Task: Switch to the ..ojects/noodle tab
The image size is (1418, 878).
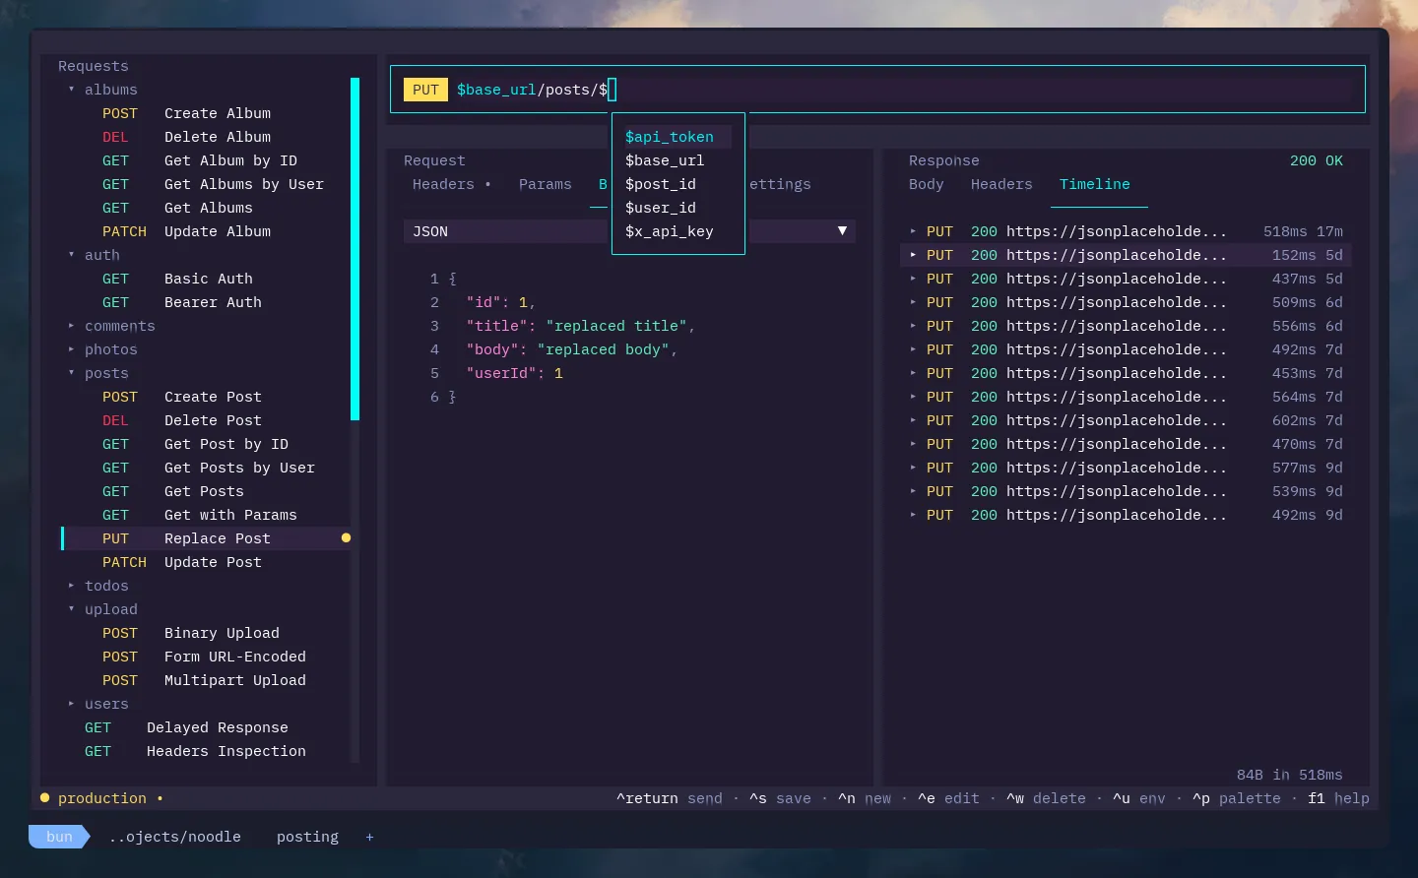Action: [x=175, y=837]
